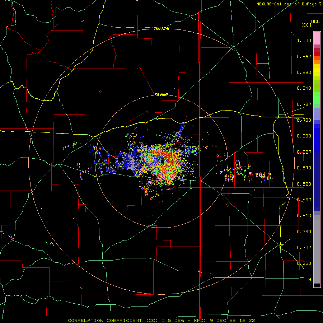The image size is (323, 323).
Task: Click the Correlation Coefficient KFDX caption at bottom
Action: pyautogui.click(x=161, y=320)
